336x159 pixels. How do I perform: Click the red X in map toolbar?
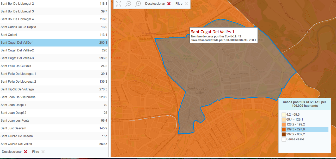tap(169, 4)
